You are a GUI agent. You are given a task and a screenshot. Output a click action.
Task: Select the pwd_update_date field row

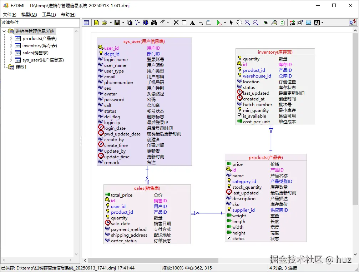pos(144,134)
